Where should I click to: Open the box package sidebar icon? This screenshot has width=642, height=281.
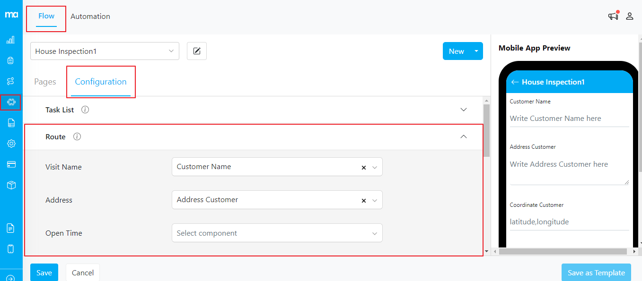pyautogui.click(x=11, y=185)
